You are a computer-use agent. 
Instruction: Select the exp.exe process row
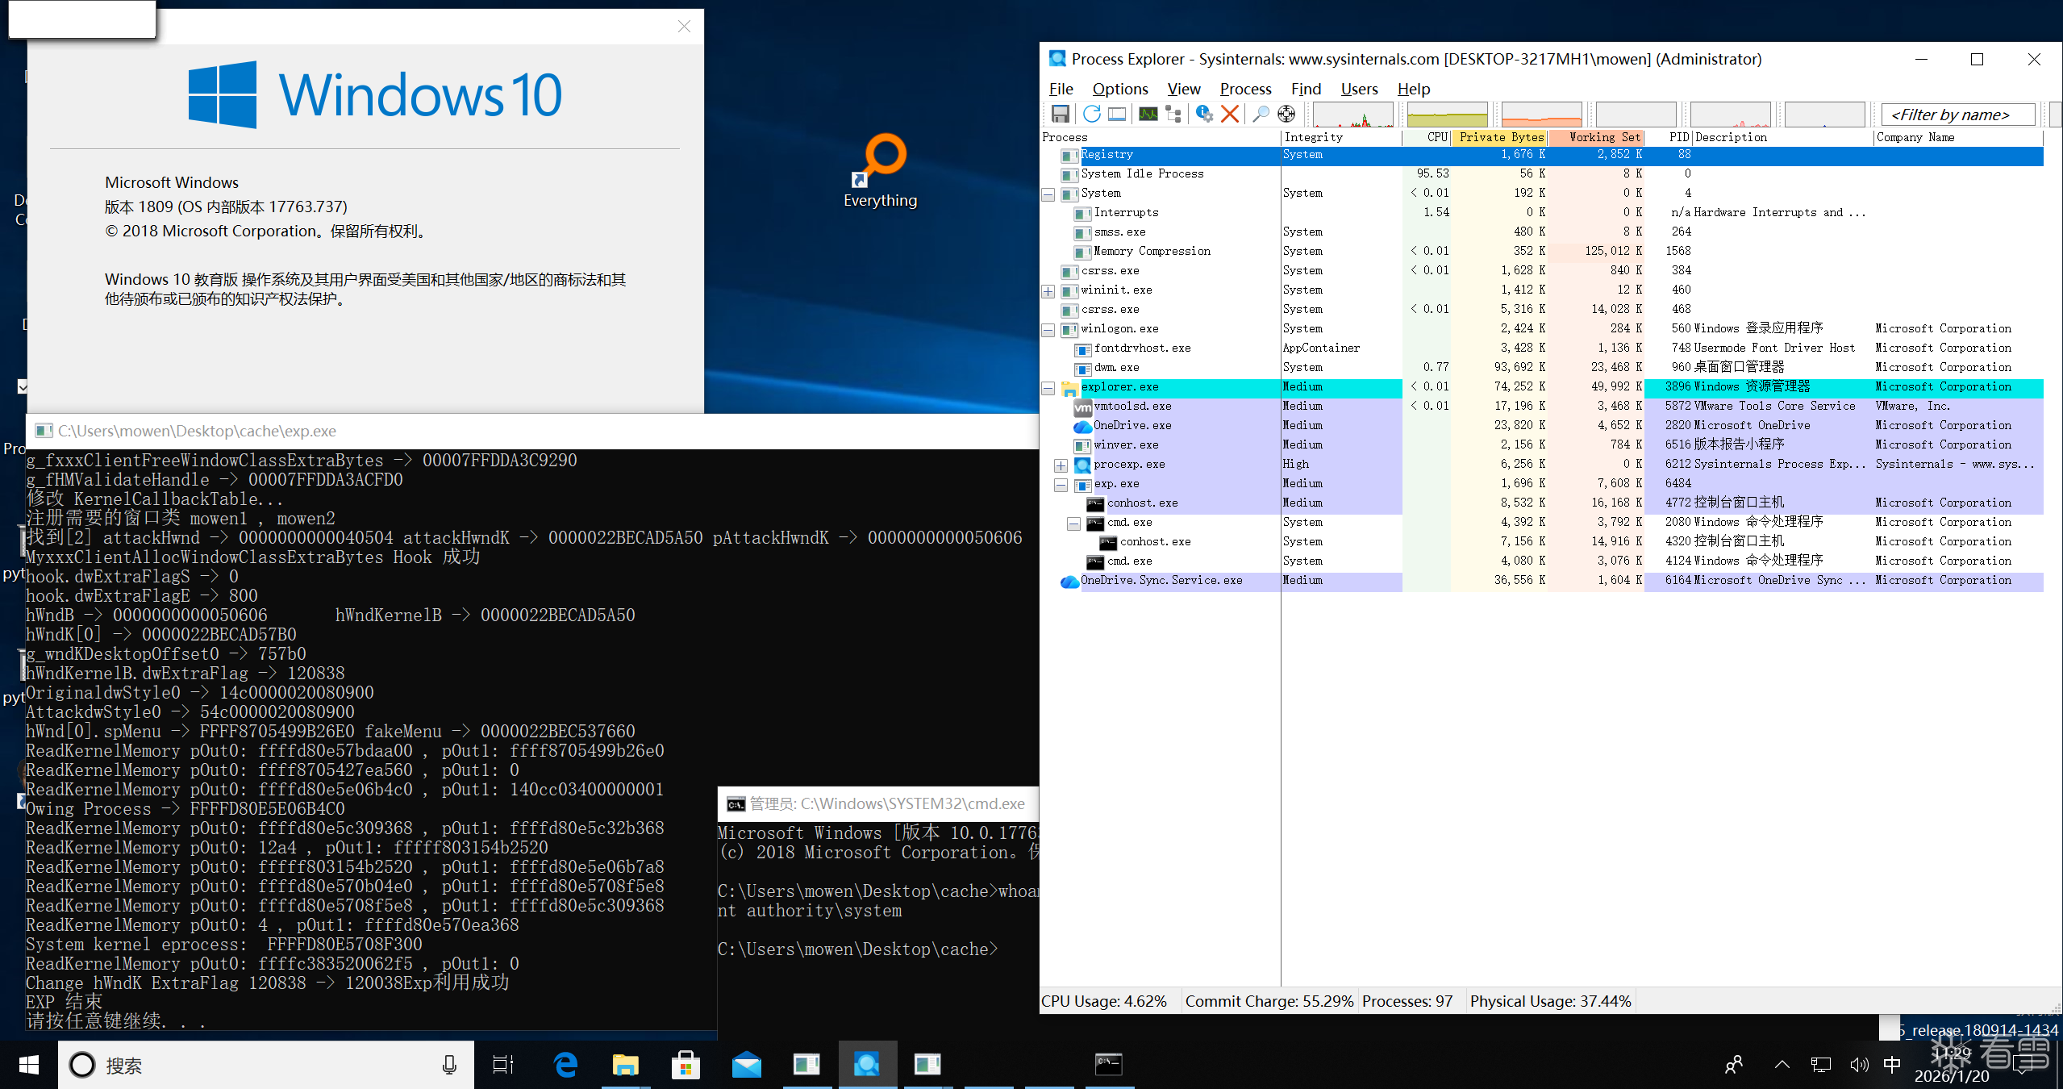(1117, 484)
